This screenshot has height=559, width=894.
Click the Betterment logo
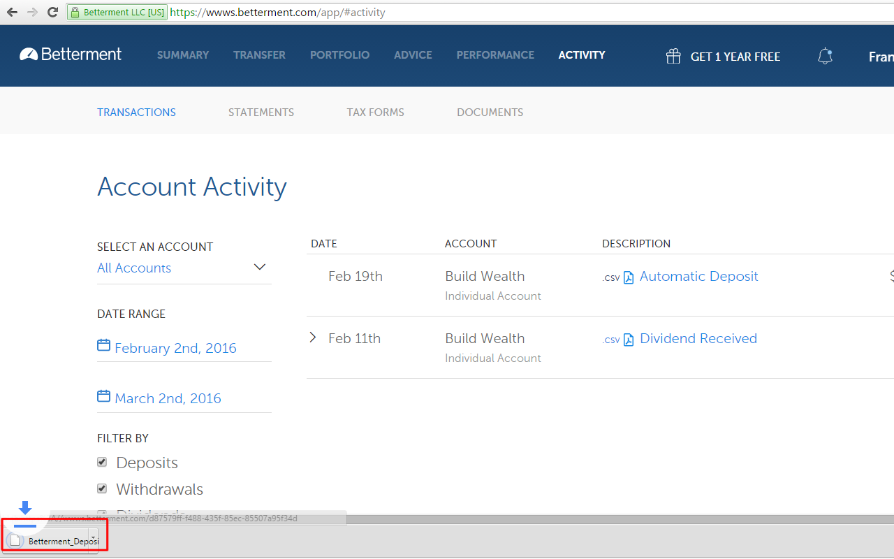click(71, 55)
